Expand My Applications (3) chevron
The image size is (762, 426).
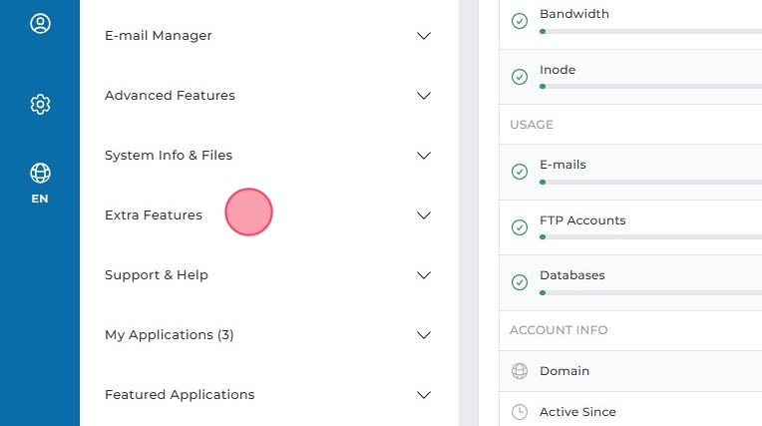(x=424, y=335)
